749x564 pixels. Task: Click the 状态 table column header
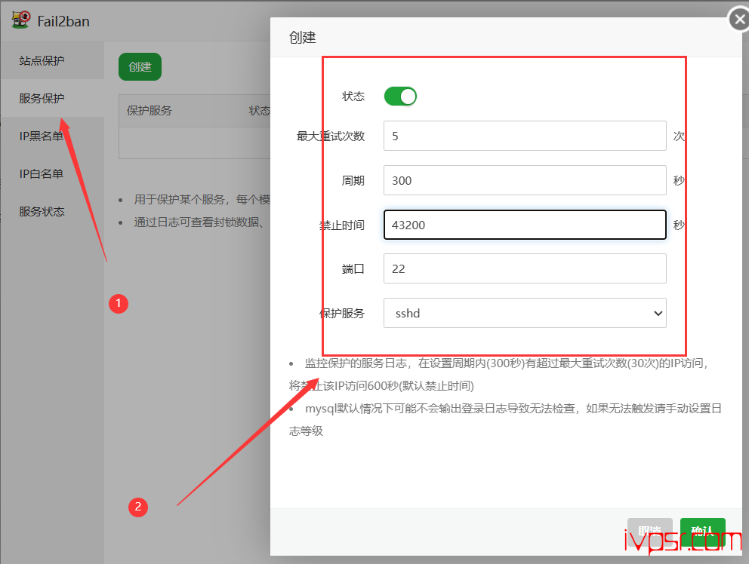(x=259, y=111)
